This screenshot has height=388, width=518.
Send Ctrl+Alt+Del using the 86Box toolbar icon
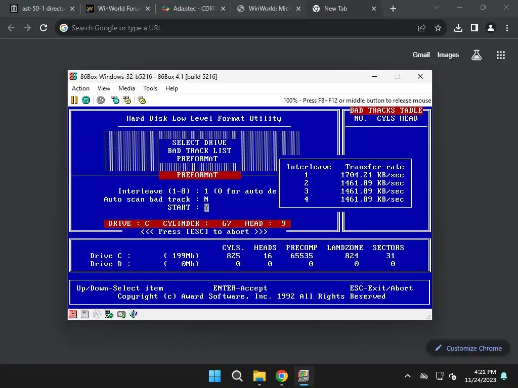[115, 100]
